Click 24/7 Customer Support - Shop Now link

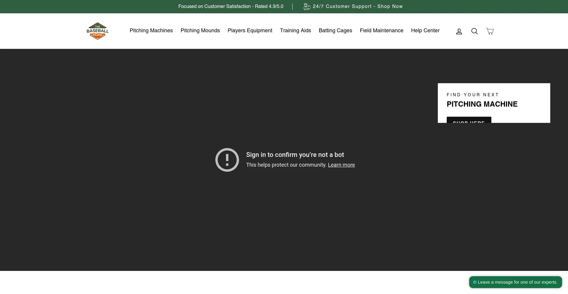357,7
